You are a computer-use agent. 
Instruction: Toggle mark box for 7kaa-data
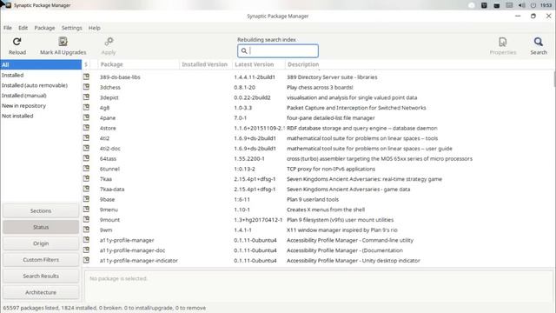coord(86,189)
